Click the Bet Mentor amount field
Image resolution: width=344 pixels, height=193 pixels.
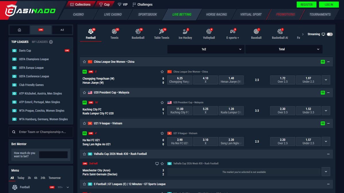click(x=53, y=155)
